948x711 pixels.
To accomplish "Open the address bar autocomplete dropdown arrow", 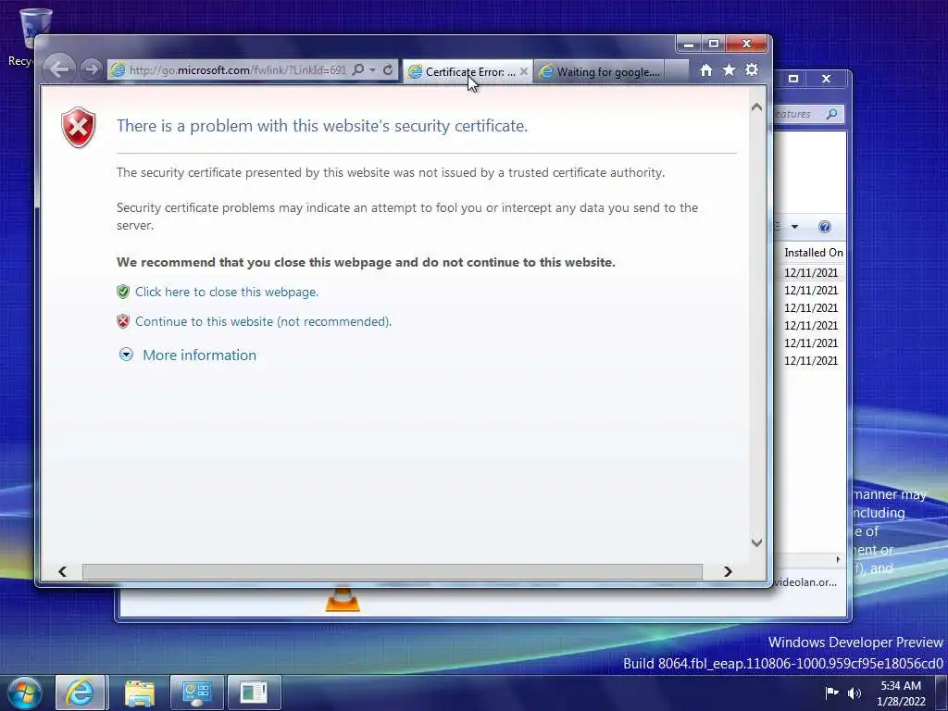I will click(x=372, y=70).
